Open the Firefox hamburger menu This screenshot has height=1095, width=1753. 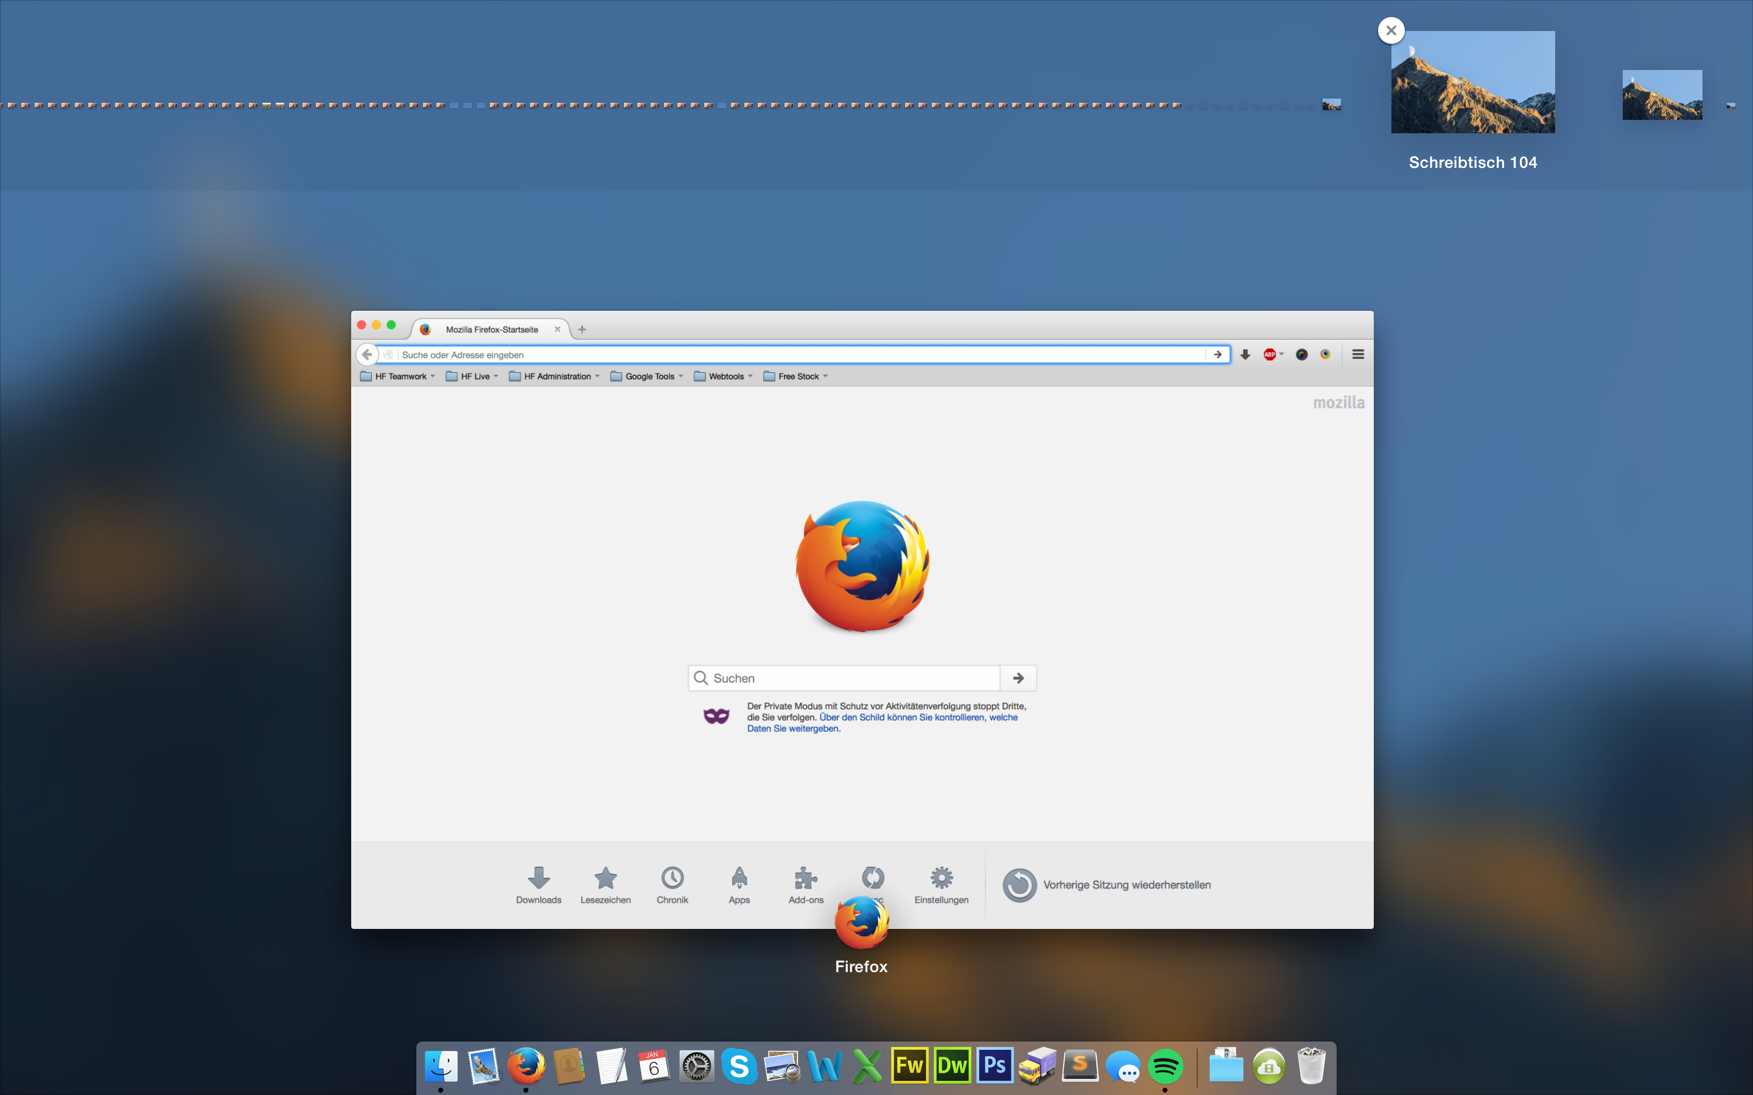coord(1358,354)
